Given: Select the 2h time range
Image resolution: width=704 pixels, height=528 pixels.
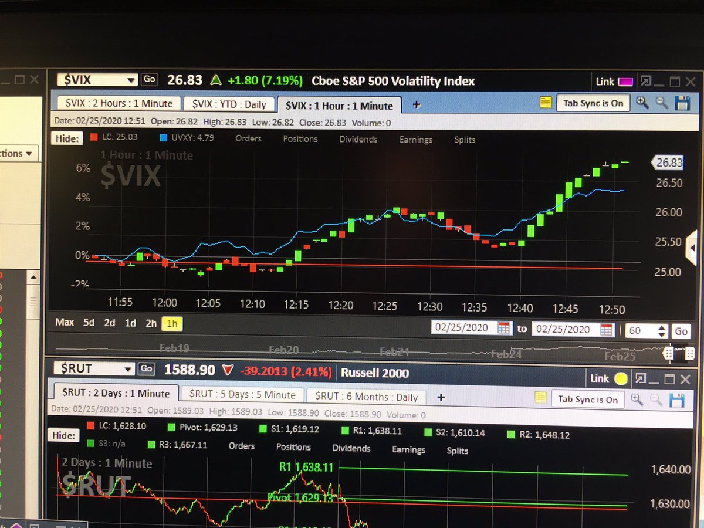Looking at the screenshot, I should [x=151, y=323].
